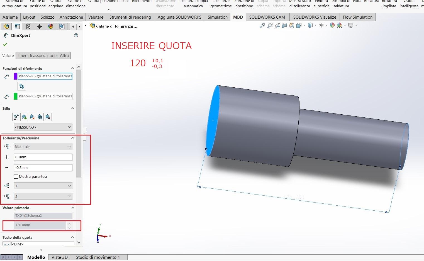Open the PropertyManager tab icon

point(17,26)
